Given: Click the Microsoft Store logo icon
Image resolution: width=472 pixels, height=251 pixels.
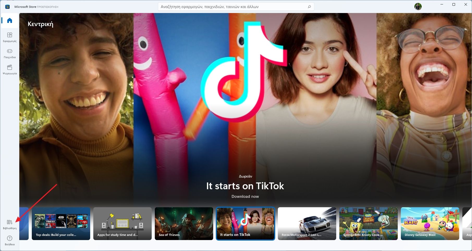Looking at the screenshot, I should point(8,7).
